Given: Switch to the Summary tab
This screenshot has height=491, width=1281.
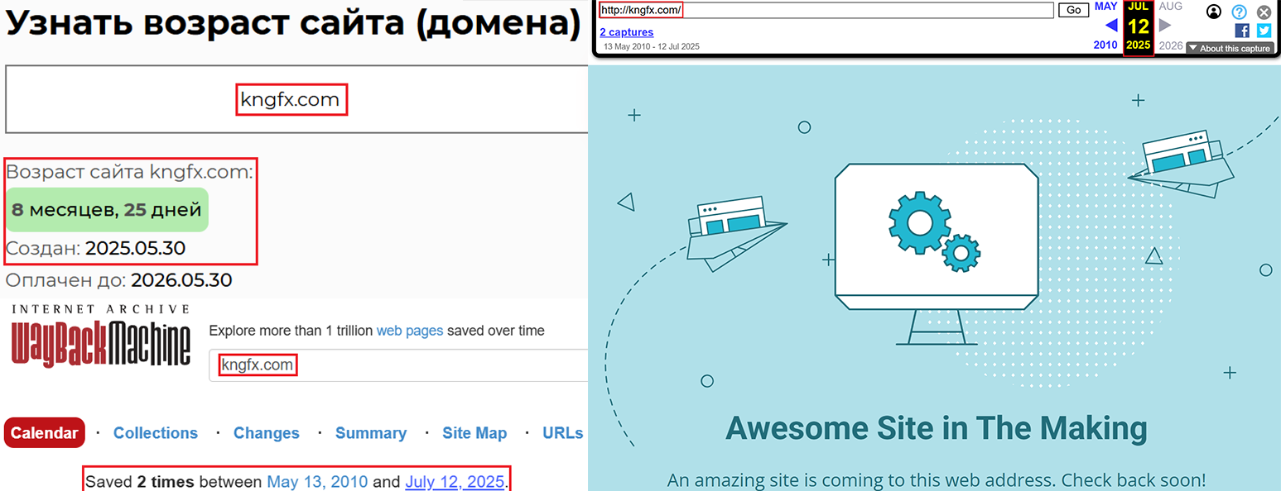Looking at the screenshot, I should click(x=370, y=433).
